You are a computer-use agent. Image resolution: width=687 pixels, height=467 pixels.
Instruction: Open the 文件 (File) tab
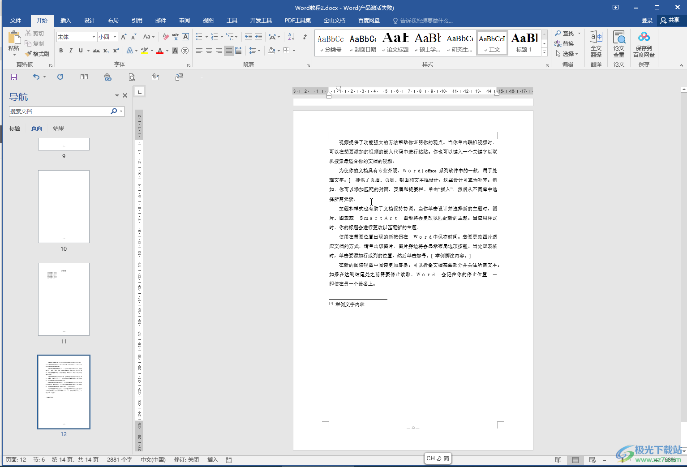tap(16, 21)
